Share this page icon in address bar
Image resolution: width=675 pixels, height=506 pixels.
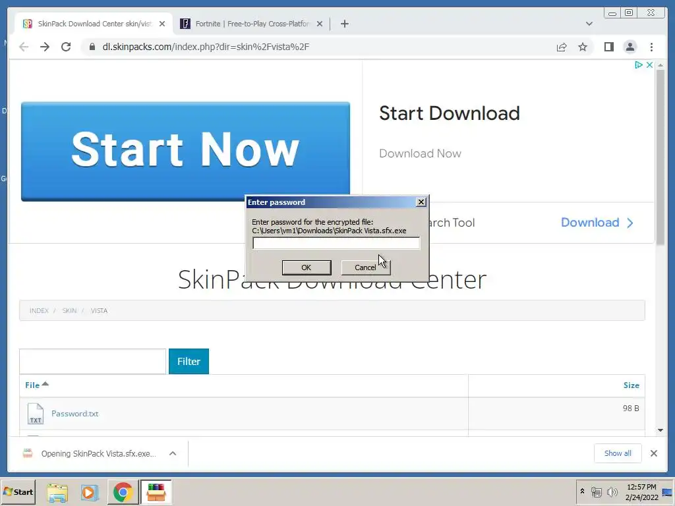click(562, 47)
